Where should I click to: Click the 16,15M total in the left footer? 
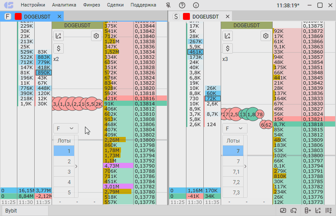(26, 191)
